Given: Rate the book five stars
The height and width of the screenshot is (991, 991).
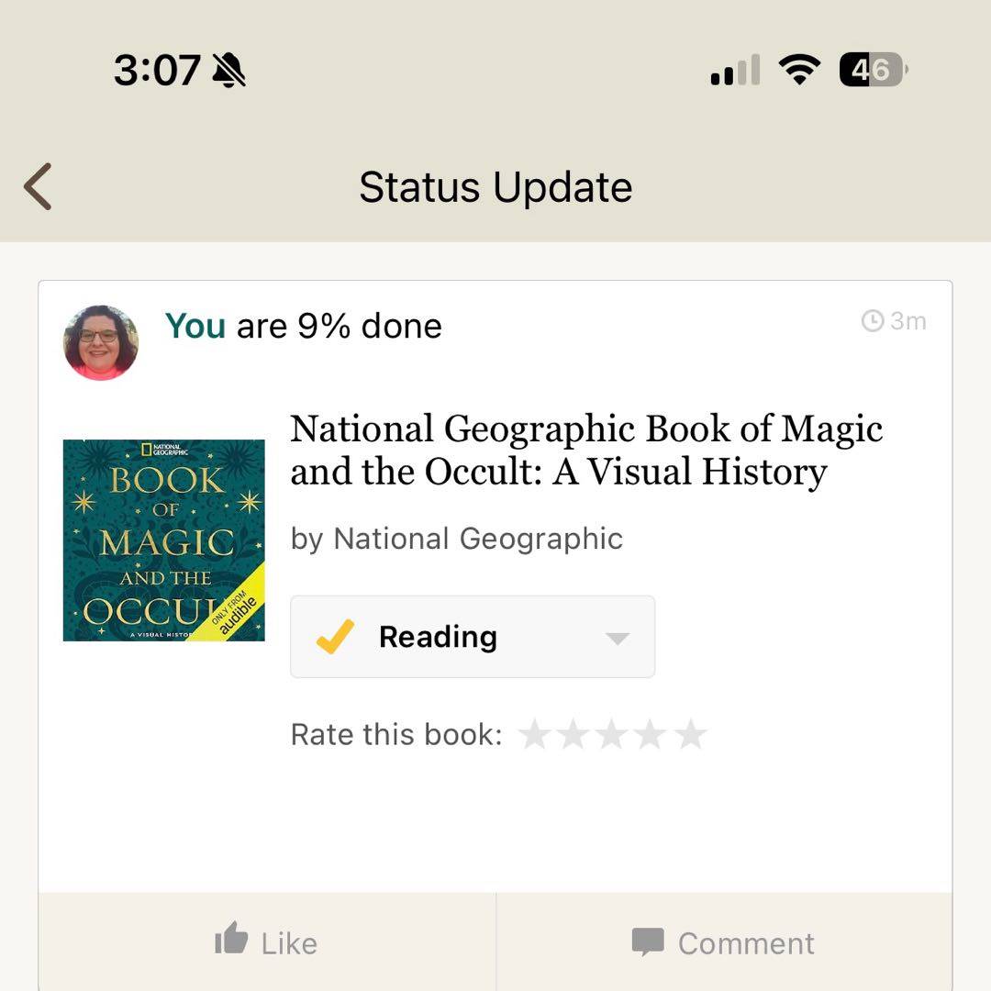Looking at the screenshot, I should [x=690, y=734].
